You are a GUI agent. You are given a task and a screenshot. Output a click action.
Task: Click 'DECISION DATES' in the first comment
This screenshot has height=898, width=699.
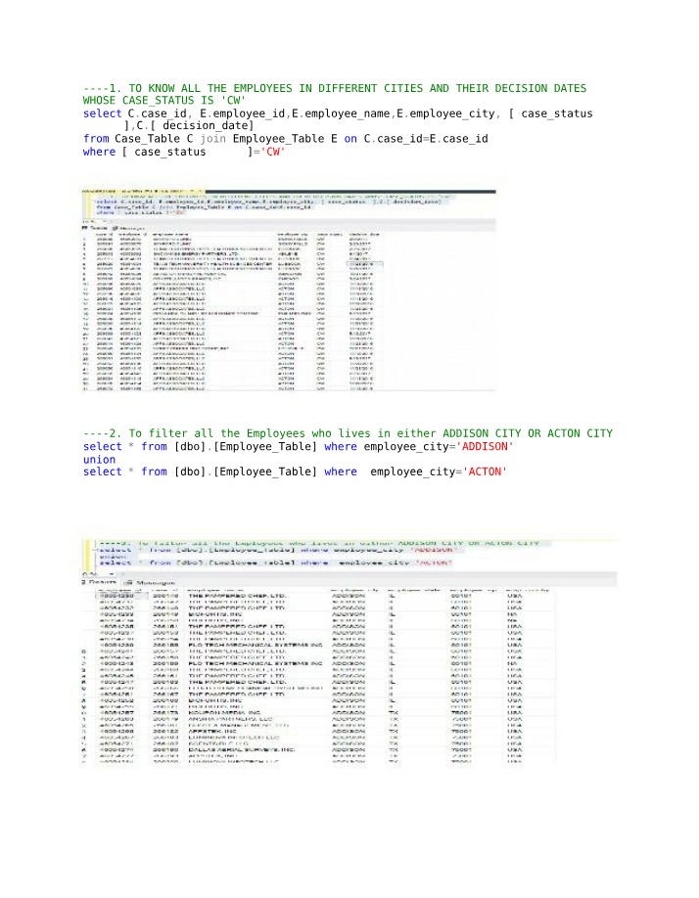pos(540,88)
